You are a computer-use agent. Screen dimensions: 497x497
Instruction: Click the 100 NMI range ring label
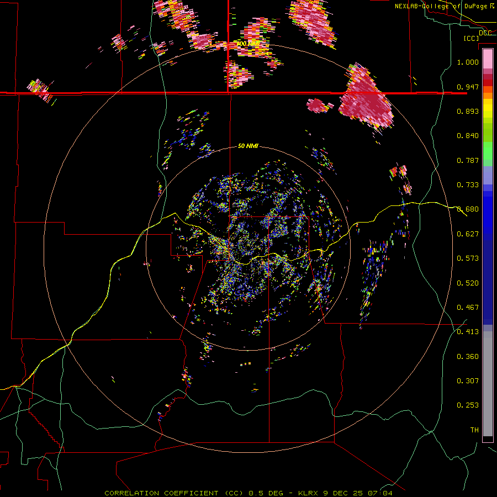(248, 44)
